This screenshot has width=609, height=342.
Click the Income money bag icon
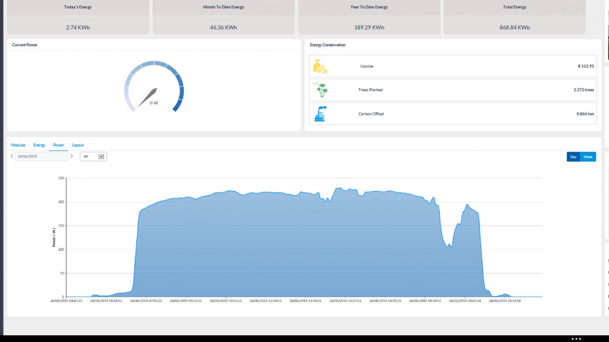320,67
